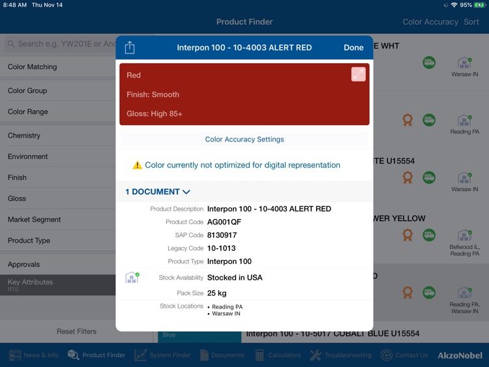
Task: Open the Troubleshooting tab
Action: pyautogui.click(x=340, y=355)
